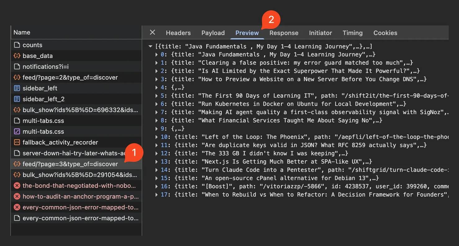Viewport: 459px width, 246px height.
Task: Select the notifications?i=i request
Action: (x=76, y=67)
